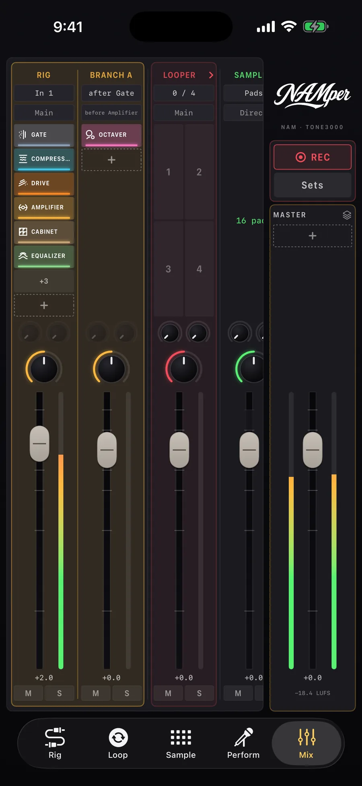Add an effect to the Master chain
This screenshot has height=786, width=362.
pyautogui.click(x=313, y=236)
